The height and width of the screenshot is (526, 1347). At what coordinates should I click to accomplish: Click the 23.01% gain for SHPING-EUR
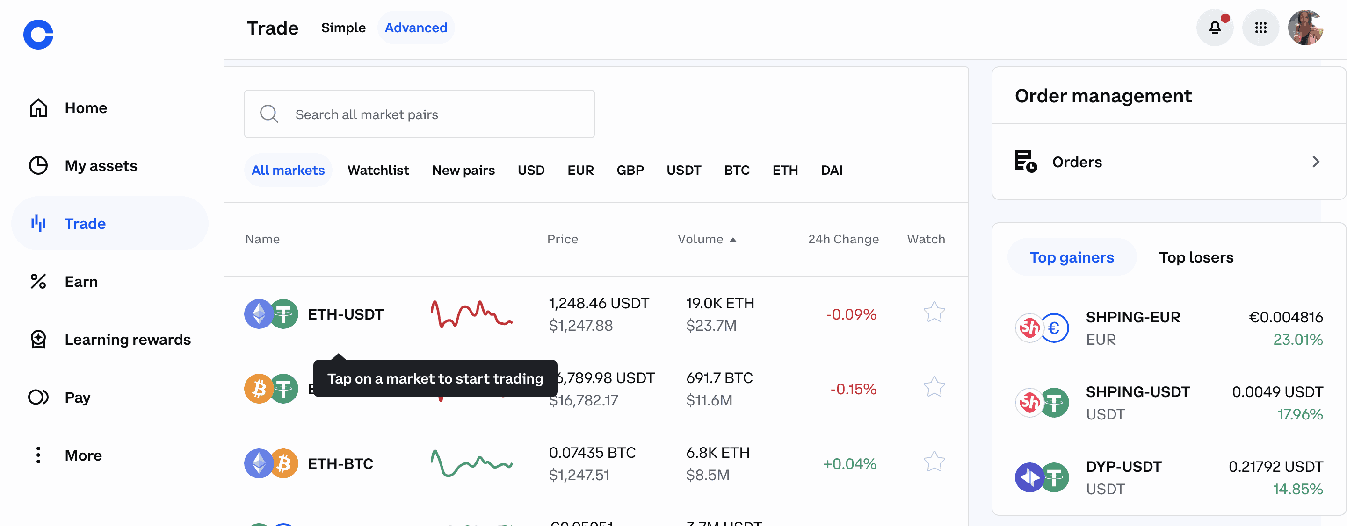tap(1298, 340)
